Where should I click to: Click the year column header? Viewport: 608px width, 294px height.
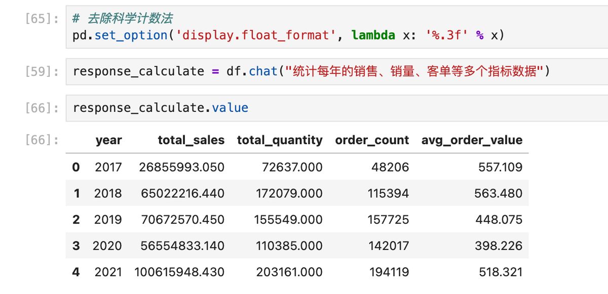pyautogui.click(x=109, y=140)
